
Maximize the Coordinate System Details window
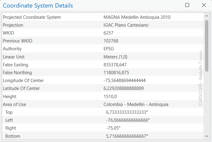187,5
